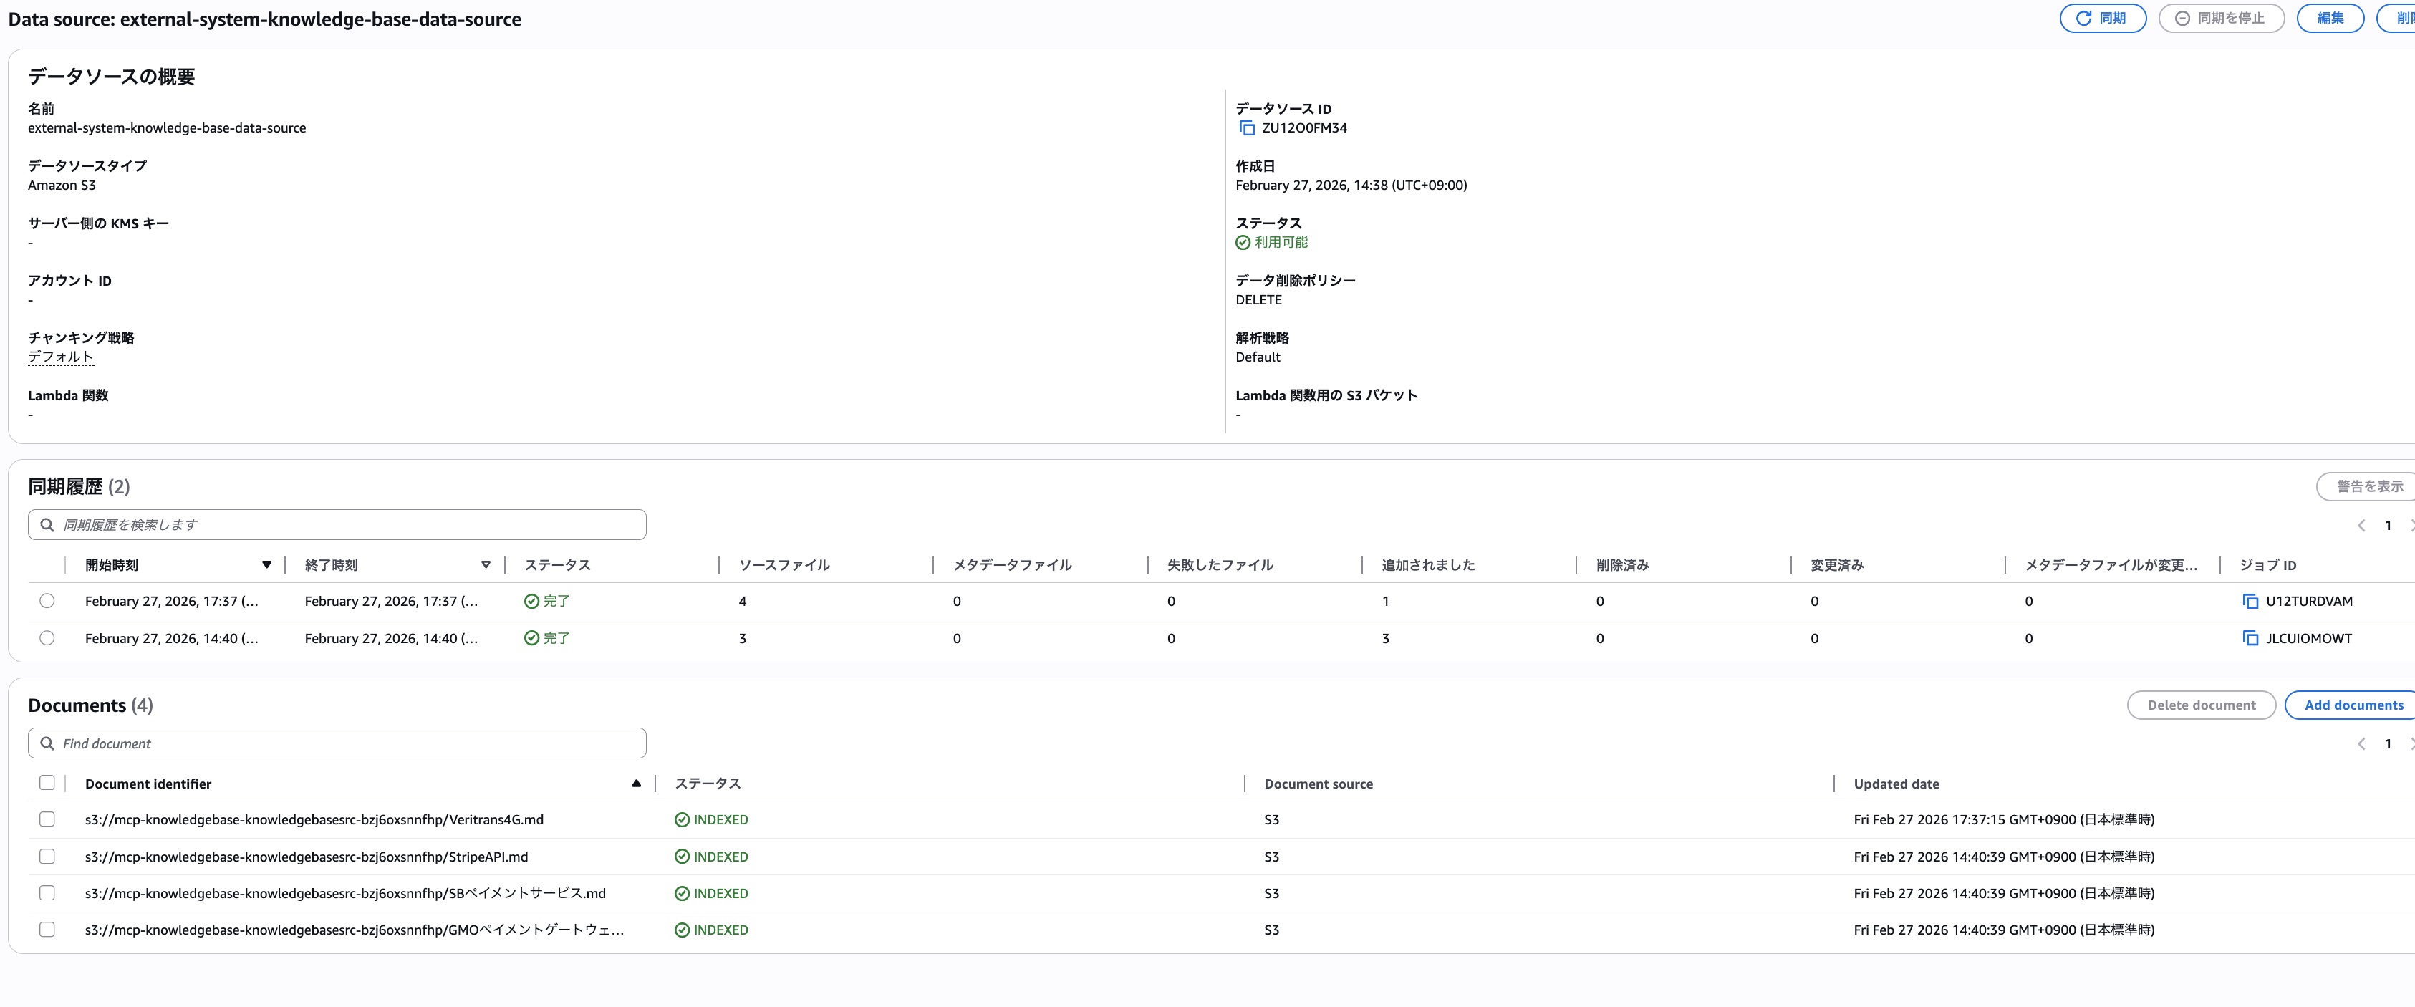Sort sync history by end time (終了時刻)
The image size is (2415, 1007).
pyautogui.click(x=485, y=565)
